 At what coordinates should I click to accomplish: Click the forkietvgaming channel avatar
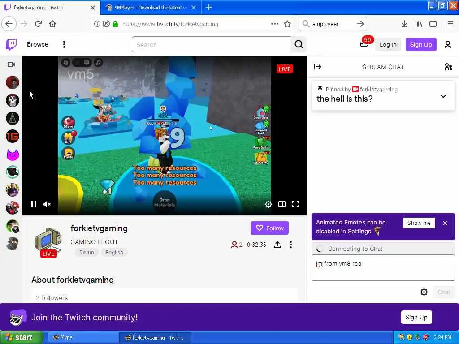[48, 241]
